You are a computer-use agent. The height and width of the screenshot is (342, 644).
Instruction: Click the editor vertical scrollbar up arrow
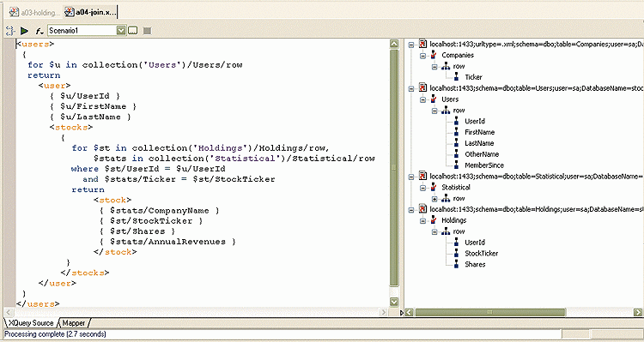pyautogui.click(x=394, y=44)
